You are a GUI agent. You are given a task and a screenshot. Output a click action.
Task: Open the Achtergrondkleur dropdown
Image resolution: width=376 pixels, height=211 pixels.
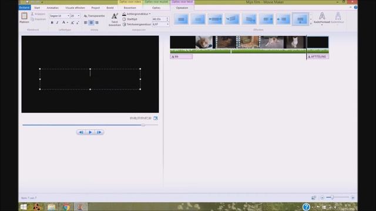click(150, 14)
